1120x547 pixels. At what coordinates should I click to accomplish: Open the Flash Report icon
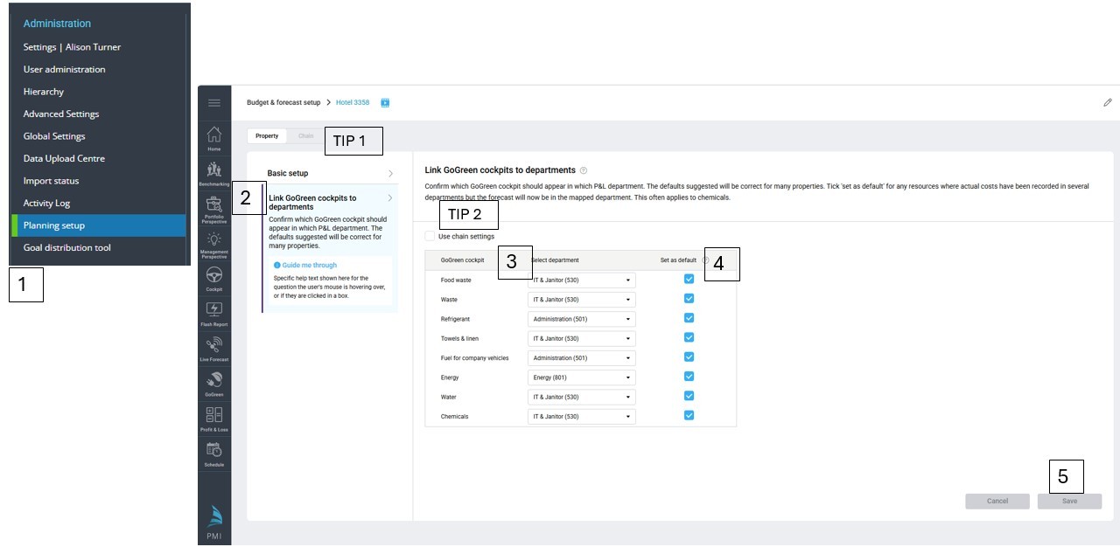click(213, 311)
